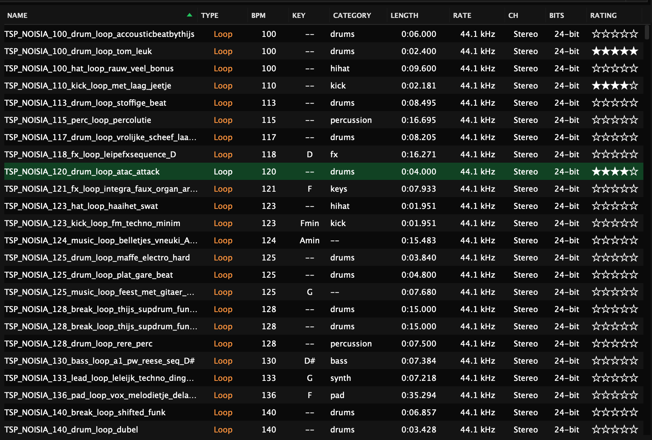This screenshot has width=652, height=440.
Task: Click the star rating for tom_leuk loop
Action: coord(615,51)
